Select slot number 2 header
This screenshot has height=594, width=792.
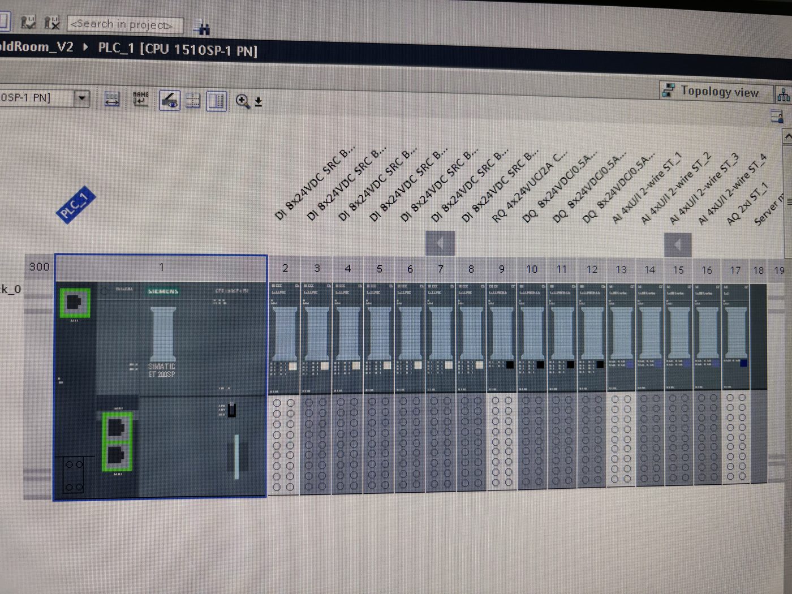pyautogui.click(x=285, y=268)
